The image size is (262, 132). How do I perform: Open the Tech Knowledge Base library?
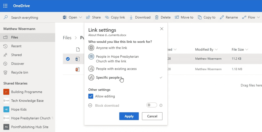click(x=28, y=101)
